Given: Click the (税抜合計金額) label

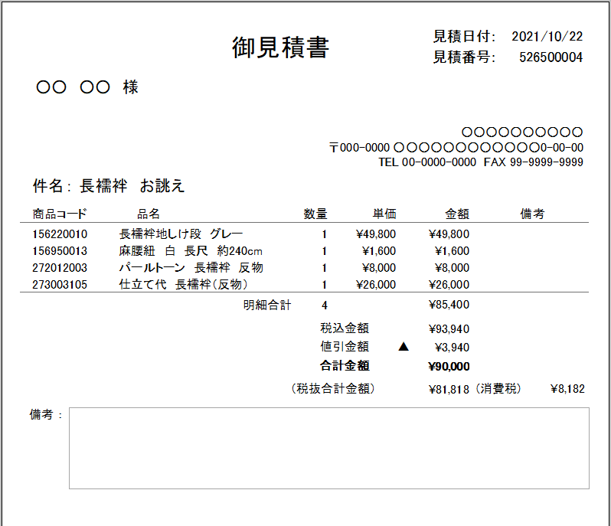Looking at the screenshot, I should click(333, 388).
